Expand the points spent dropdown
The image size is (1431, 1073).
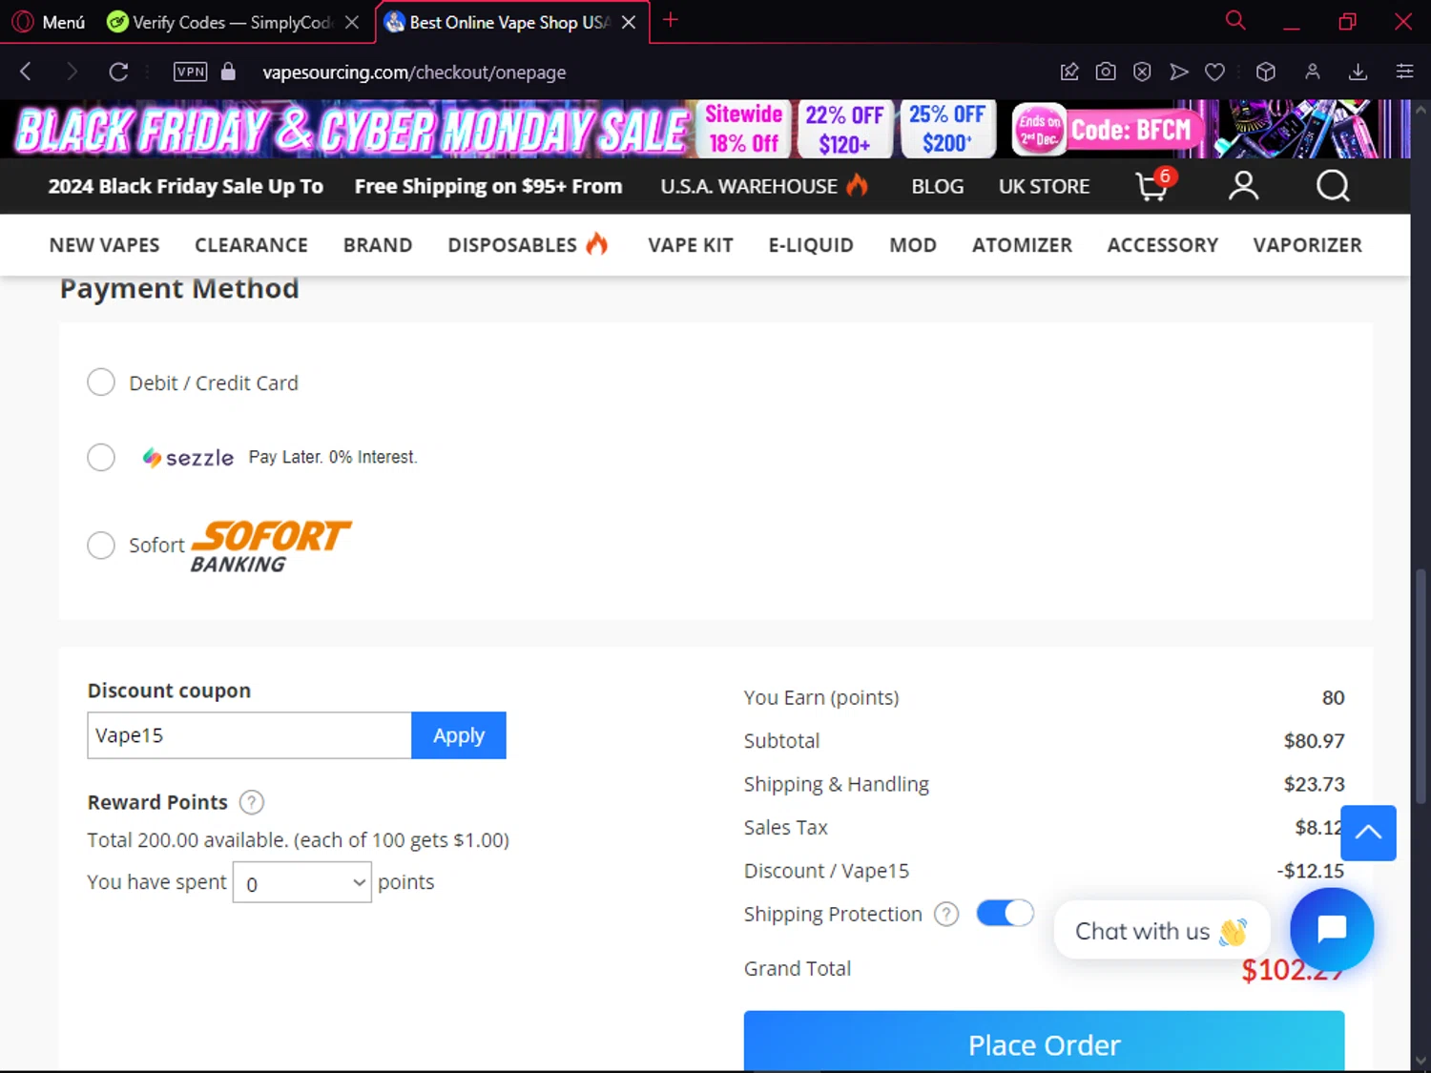coord(302,882)
